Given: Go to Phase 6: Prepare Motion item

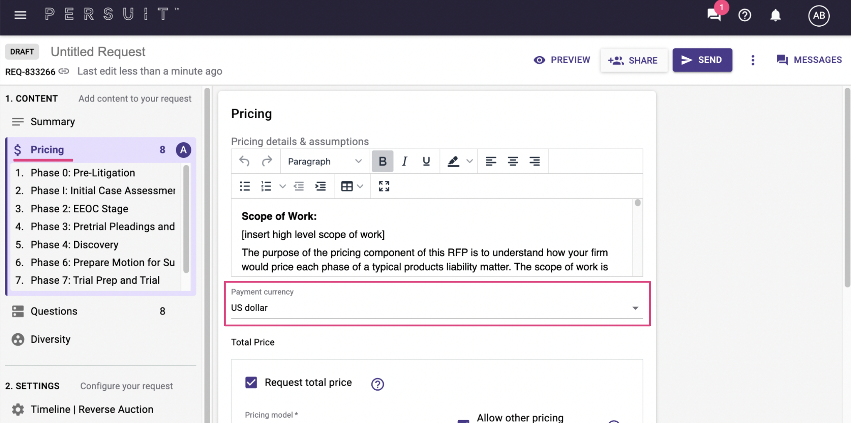Looking at the screenshot, I should [103, 262].
